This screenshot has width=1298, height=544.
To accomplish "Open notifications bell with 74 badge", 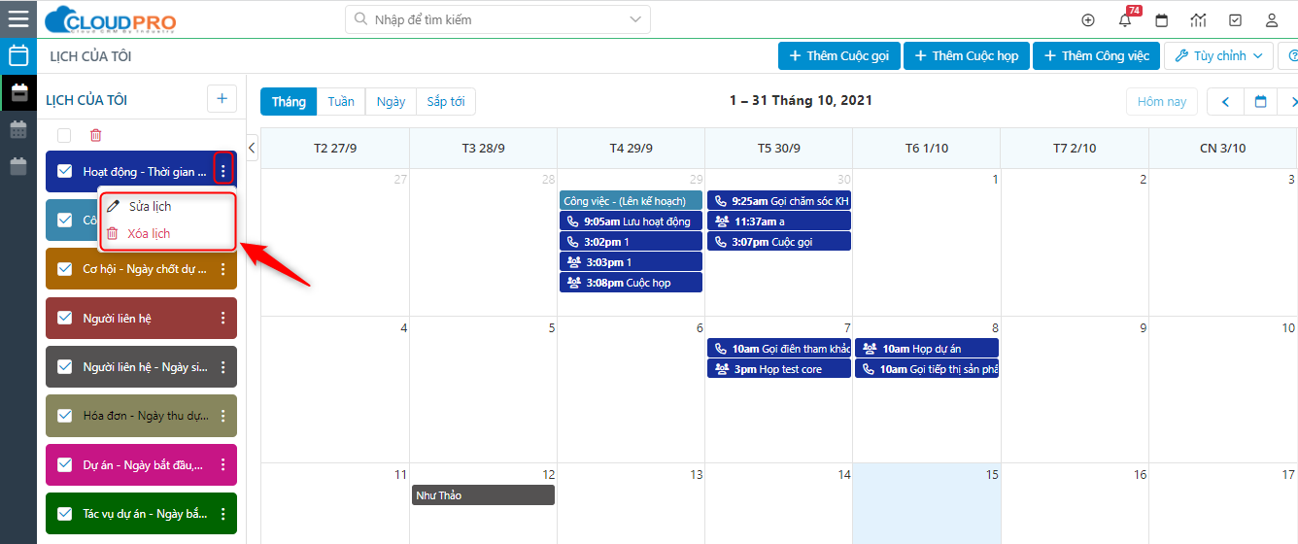I will [x=1125, y=20].
